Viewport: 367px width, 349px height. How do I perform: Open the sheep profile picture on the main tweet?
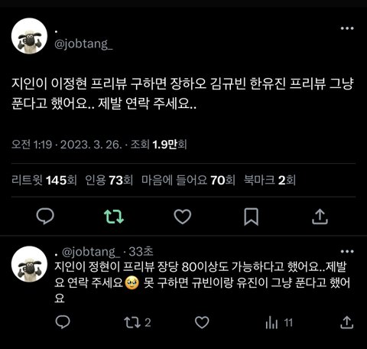click(x=29, y=36)
